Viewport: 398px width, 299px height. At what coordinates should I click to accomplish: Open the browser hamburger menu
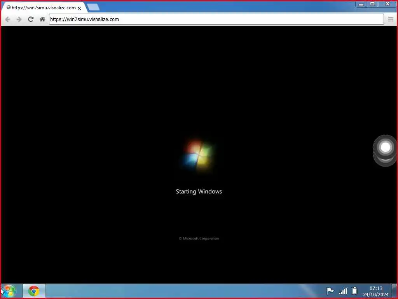click(x=391, y=19)
